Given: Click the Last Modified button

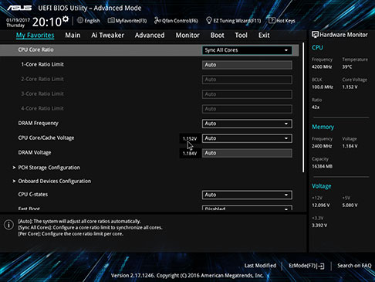Looking at the screenshot, I should [x=260, y=266].
